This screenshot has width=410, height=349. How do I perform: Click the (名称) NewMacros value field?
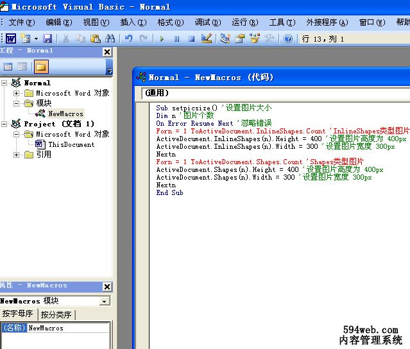(69, 328)
